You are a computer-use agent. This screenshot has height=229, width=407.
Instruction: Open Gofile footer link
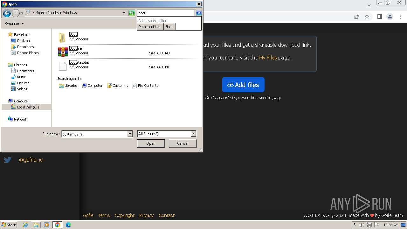coord(88,215)
